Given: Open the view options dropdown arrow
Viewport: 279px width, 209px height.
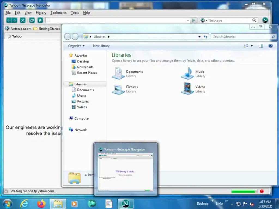Looking at the screenshot, I should pos(251,46).
